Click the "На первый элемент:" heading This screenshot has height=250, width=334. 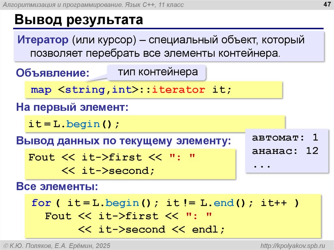(x=72, y=108)
